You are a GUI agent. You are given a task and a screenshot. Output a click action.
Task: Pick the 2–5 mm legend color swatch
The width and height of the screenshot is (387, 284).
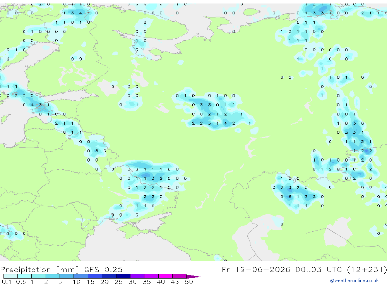(53, 276)
